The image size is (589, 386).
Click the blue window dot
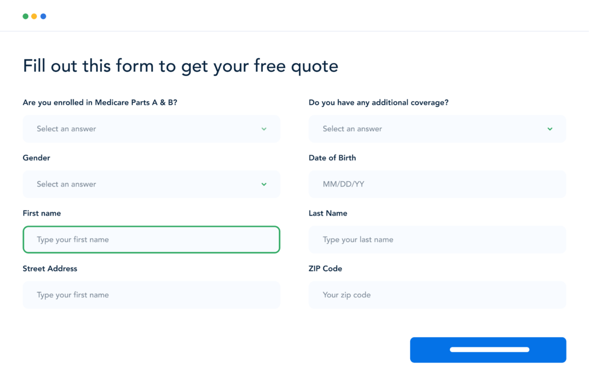coord(42,16)
